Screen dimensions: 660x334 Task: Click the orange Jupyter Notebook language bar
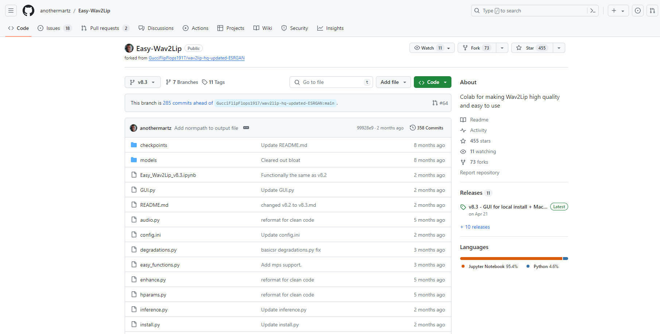(510, 259)
